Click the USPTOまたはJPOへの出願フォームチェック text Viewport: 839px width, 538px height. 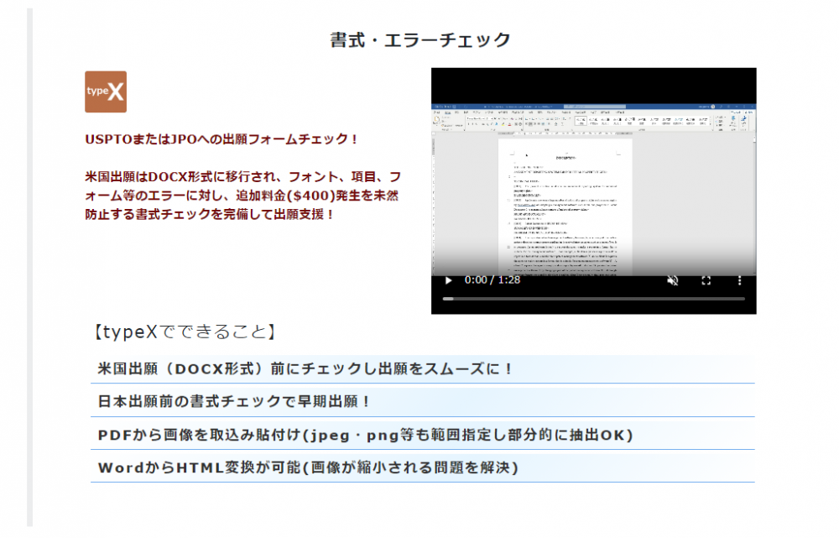[x=221, y=139]
